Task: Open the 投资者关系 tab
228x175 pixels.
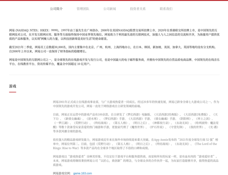Action: coord(138,9)
